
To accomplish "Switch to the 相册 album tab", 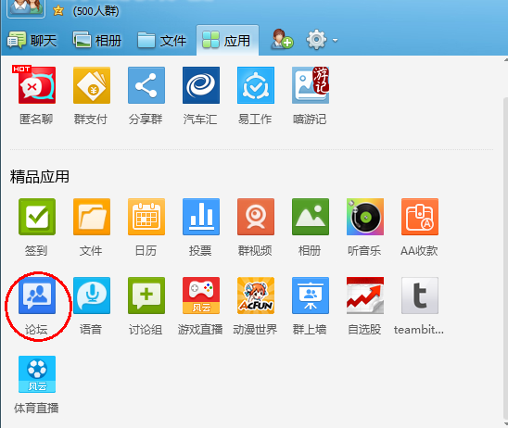I will click(97, 41).
